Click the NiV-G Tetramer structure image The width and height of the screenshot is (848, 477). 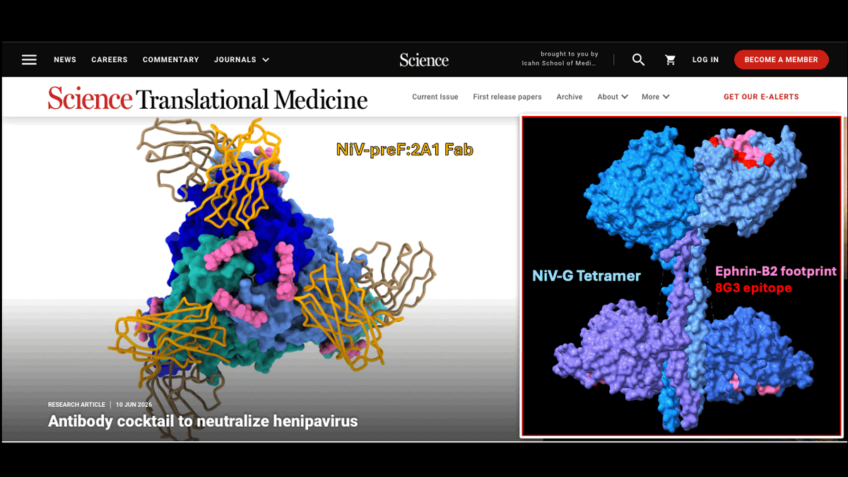tap(681, 276)
